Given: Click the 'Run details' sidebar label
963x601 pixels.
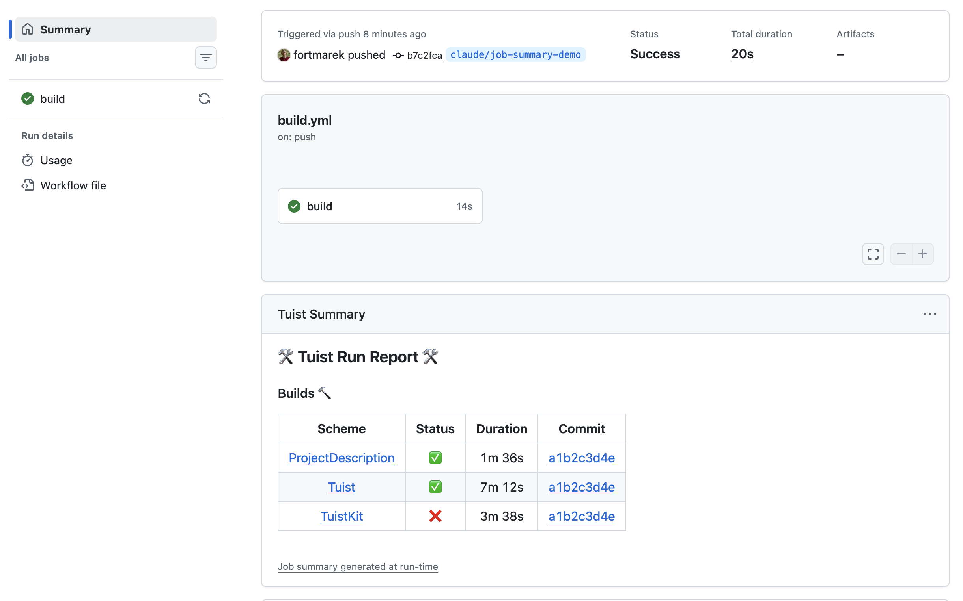Looking at the screenshot, I should pyautogui.click(x=47, y=135).
